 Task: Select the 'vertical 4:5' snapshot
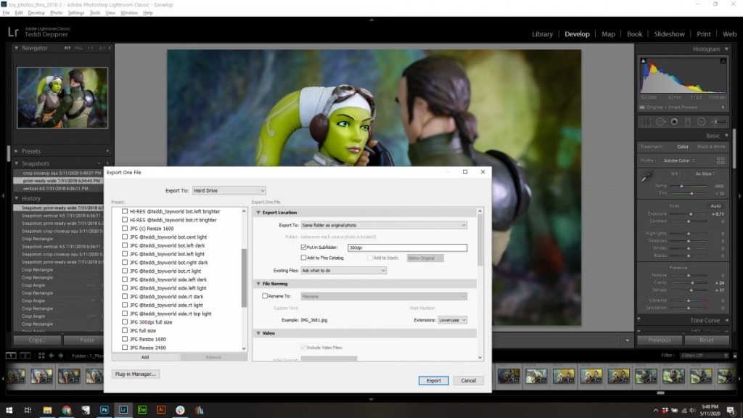pyautogui.click(x=57, y=188)
